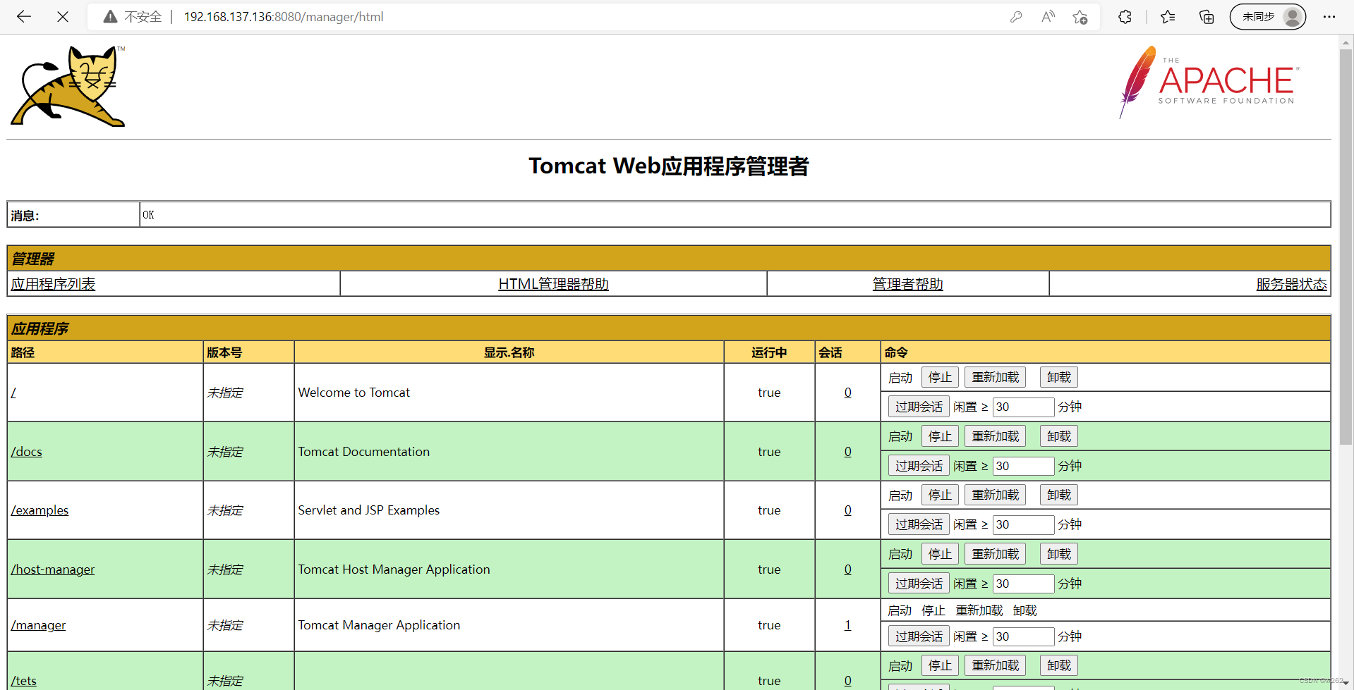Undeploy the /host-manager application

[1059, 555]
